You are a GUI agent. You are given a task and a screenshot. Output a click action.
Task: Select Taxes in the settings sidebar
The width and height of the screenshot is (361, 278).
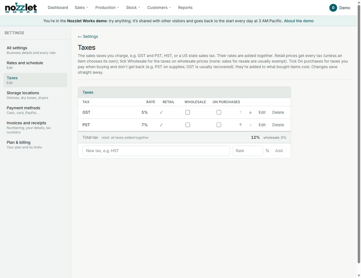[x=35, y=80]
